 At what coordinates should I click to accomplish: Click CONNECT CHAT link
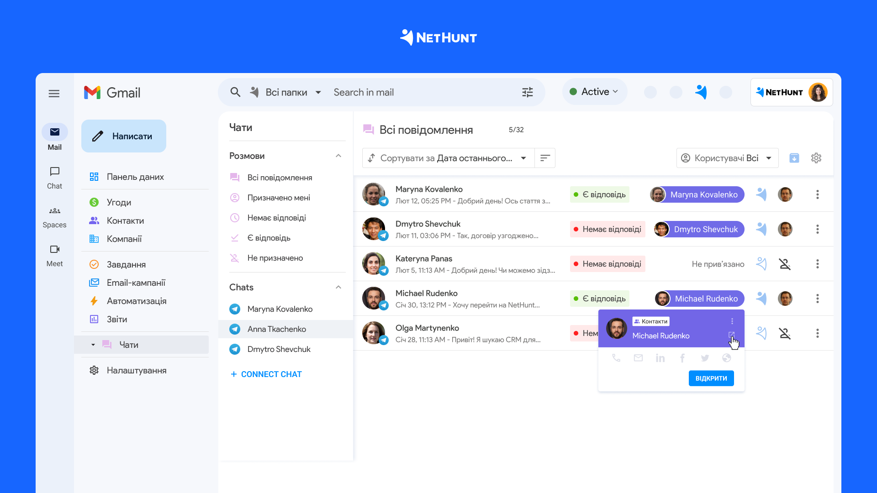[266, 374]
